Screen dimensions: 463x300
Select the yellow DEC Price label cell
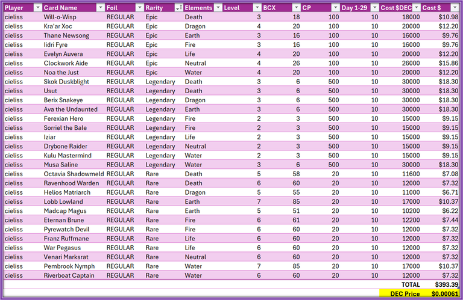coord(400,293)
